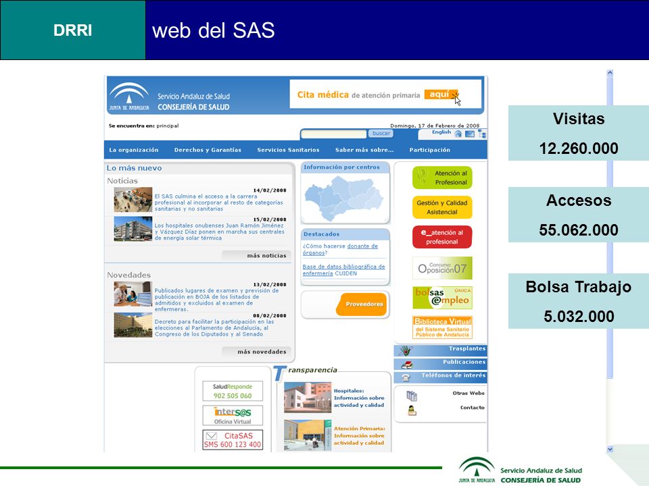Open Decreto participación en elecciones novedad
Image resolution: width=649 pixels, height=486 pixels.
(x=214, y=328)
